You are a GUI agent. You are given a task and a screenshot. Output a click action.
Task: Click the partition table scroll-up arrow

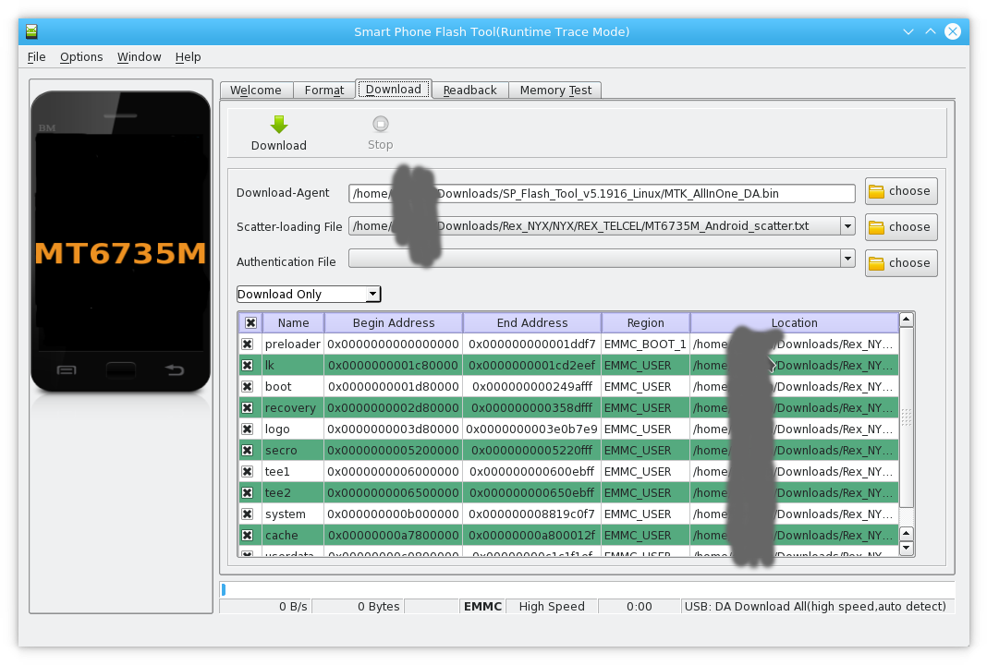pos(907,320)
